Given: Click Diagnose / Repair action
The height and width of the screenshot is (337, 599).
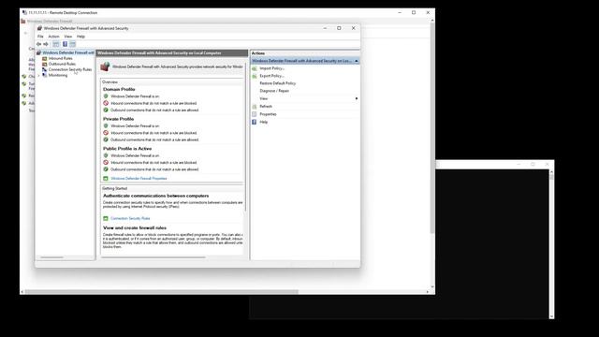Looking at the screenshot, I should click(274, 91).
